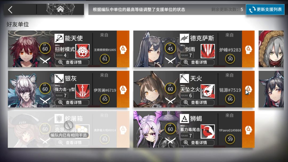
Task: Refresh with the 更新支援列表 button
Action: (265, 10)
